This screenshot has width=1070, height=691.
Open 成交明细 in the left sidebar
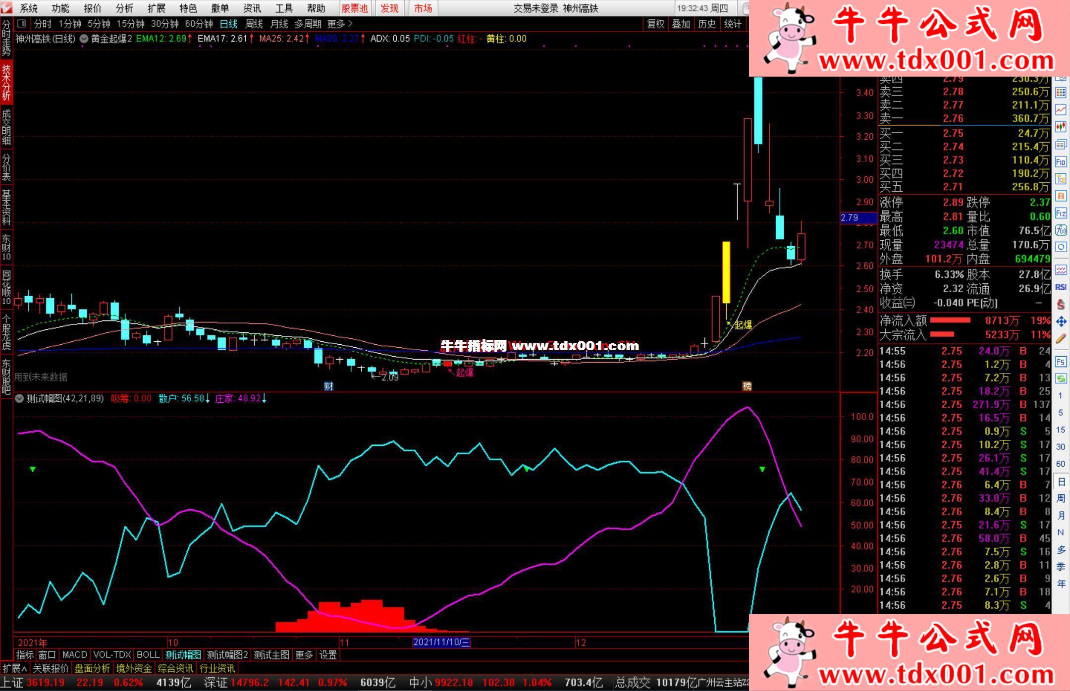pos(6,127)
